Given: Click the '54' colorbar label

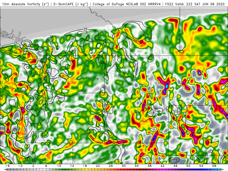Looking at the screenshot, I should click(x=201, y=166).
